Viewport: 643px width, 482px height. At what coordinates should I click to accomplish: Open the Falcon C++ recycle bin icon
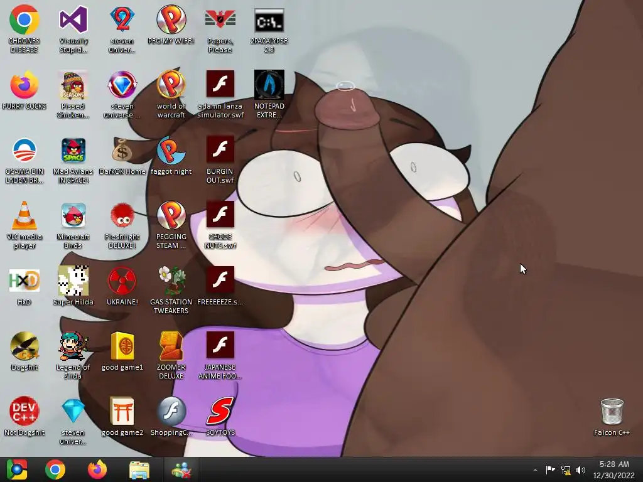[x=612, y=417]
